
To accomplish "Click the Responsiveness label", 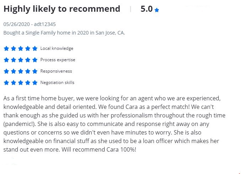I will 56,71.
